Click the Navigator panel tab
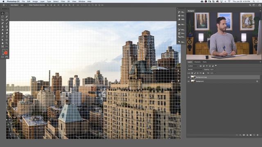The image size is (262, 147). coord(191,11)
